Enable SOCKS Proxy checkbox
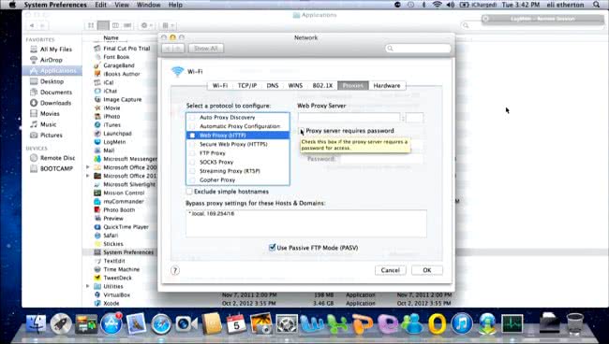The height and width of the screenshot is (344, 609). (x=192, y=162)
